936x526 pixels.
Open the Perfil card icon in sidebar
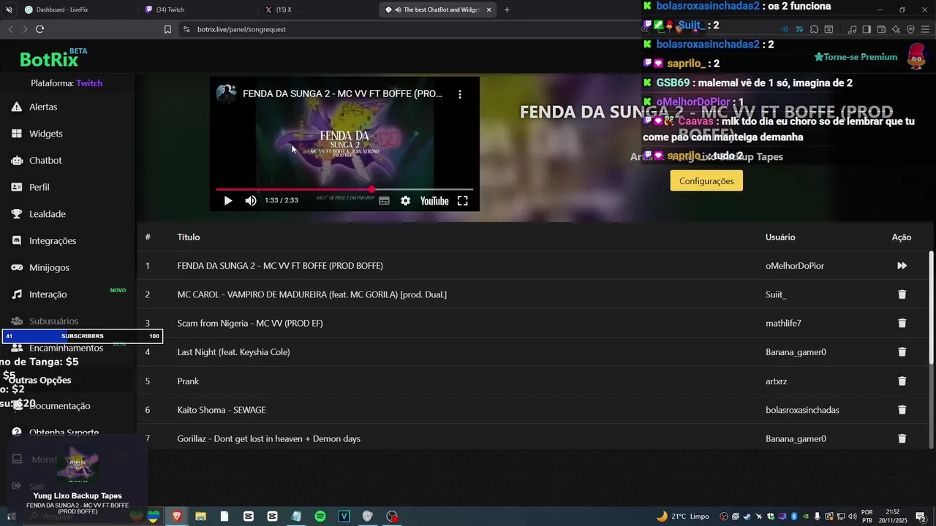(17, 187)
